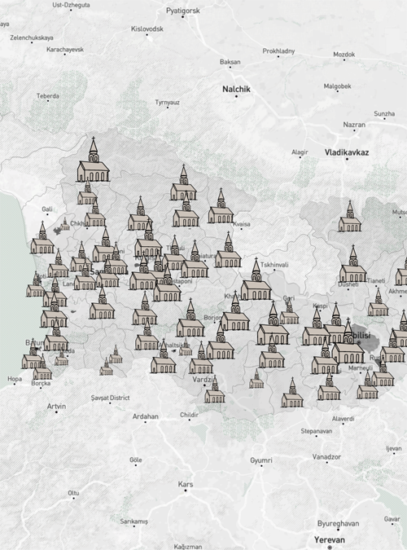Select the Kislovodsk city label
Viewport: 407px width, 550px height.
tap(147, 29)
